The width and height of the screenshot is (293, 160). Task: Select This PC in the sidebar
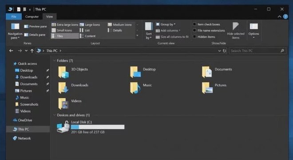point(28,129)
